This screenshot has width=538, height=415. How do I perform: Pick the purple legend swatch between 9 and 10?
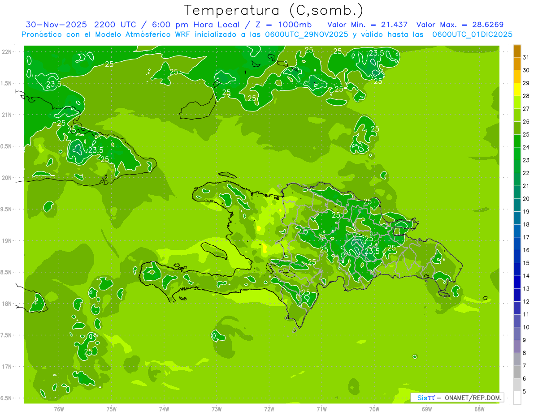517,334
